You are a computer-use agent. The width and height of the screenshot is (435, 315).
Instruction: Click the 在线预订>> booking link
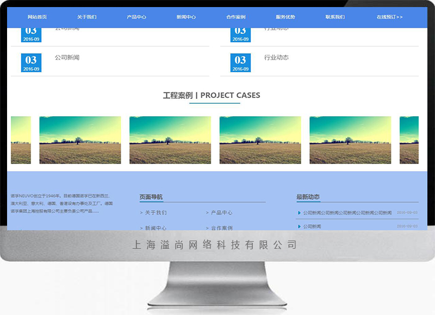389,17
